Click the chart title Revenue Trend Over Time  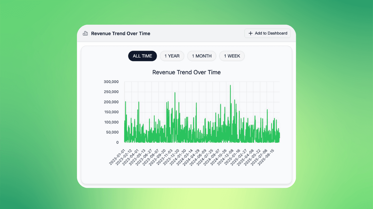point(186,72)
